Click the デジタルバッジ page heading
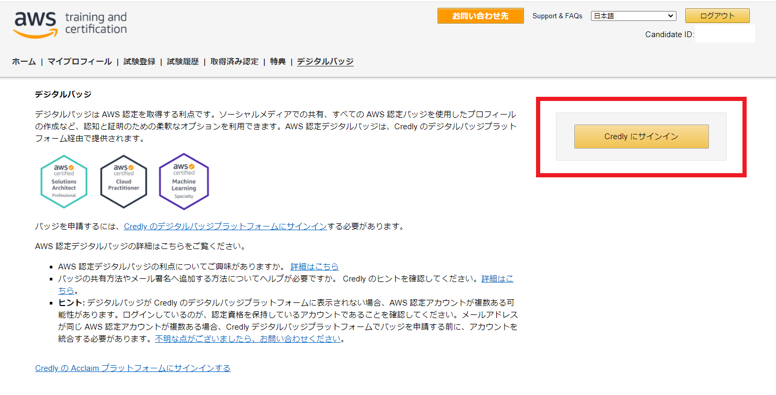 pyautogui.click(x=63, y=95)
